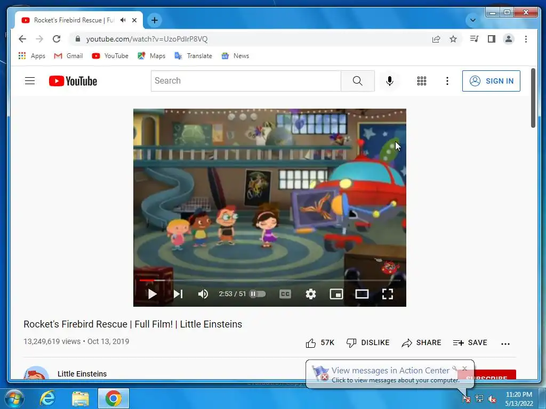Open a new tab with plus button

pyautogui.click(x=155, y=20)
